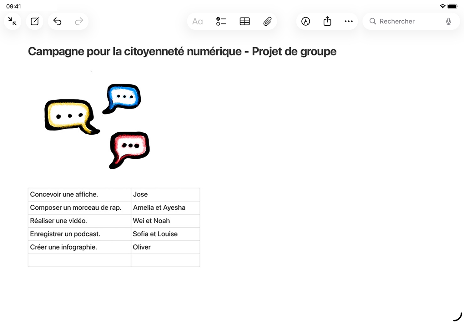
Task: Open the Aa text formatting options
Action: point(197,21)
